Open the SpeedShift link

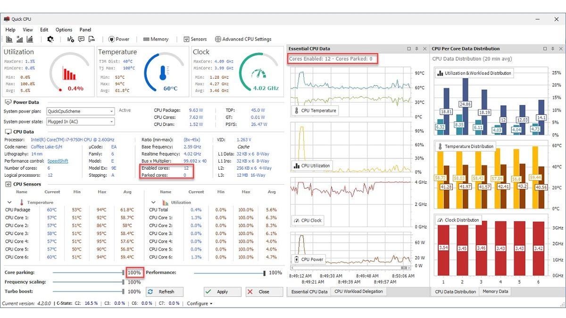point(58,161)
